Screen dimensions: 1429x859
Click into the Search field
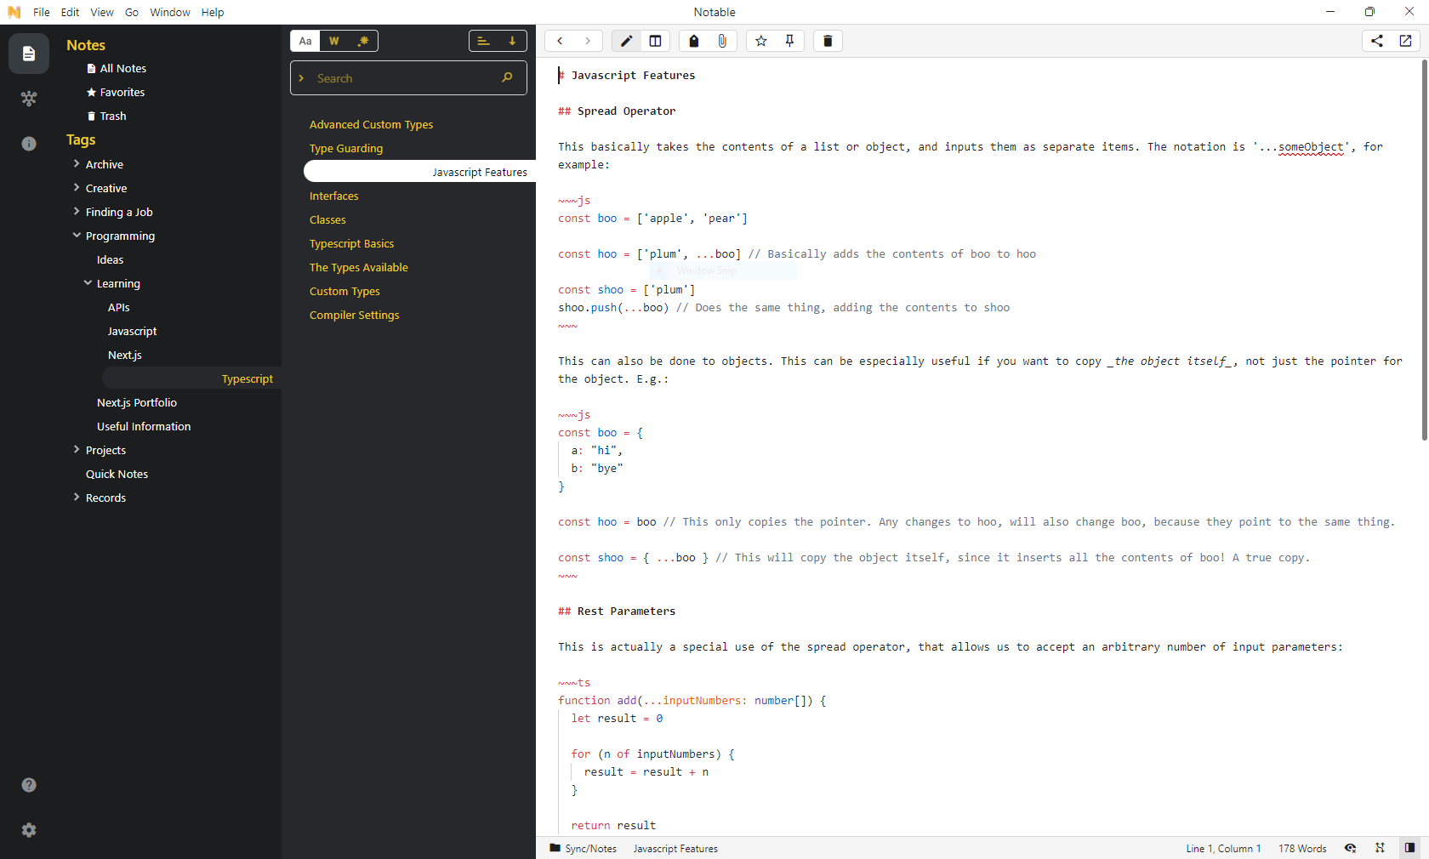(407, 77)
